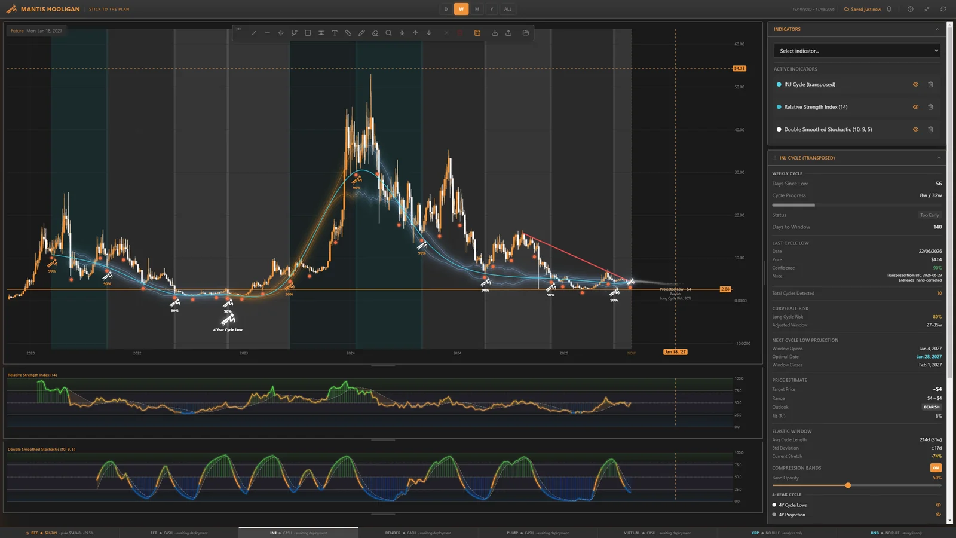This screenshot has width=956, height=538.
Task: Toggle visibility of 4Y Cycle Lows
Action: [x=938, y=505]
